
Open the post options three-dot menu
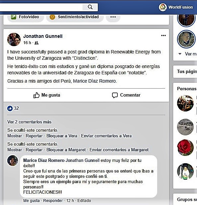164,35
